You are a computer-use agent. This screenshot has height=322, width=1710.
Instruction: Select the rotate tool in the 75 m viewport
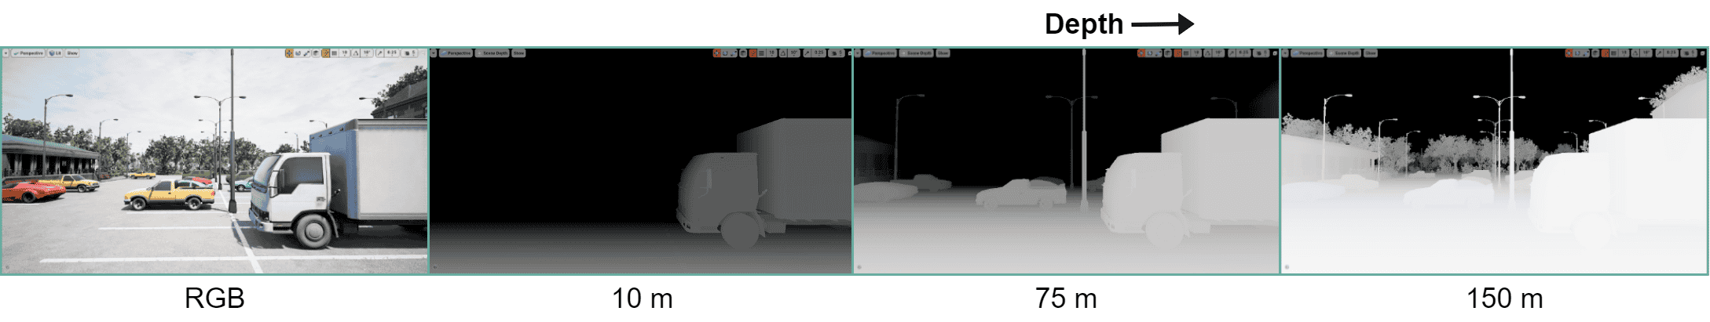[1150, 53]
